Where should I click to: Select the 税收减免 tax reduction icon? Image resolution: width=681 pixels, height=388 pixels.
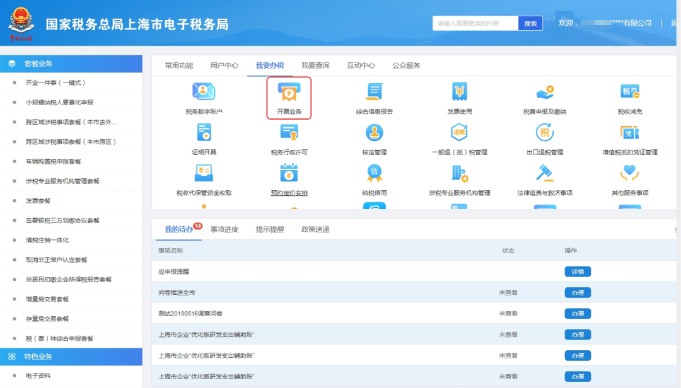629,98
